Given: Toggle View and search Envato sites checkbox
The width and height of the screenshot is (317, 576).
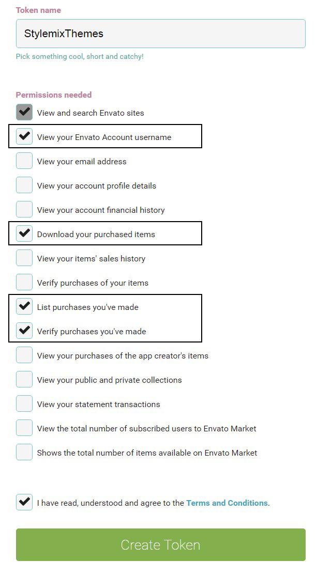Looking at the screenshot, I should click(x=24, y=112).
